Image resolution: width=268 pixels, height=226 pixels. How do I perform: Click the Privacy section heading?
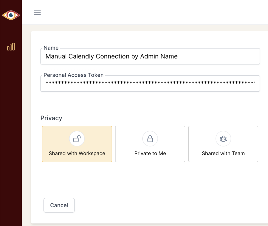click(x=51, y=118)
